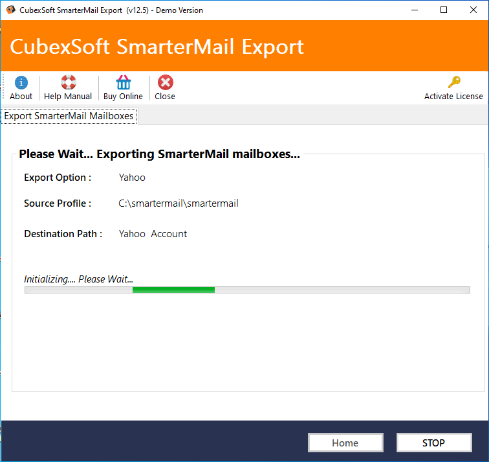This screenshot has width=489, height=462.
Task: Open the Help Manual lifebuoy icon
Action: pos(69,82)
